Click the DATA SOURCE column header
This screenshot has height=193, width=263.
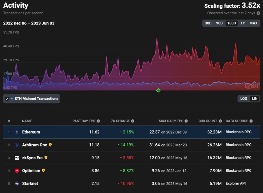237,121
